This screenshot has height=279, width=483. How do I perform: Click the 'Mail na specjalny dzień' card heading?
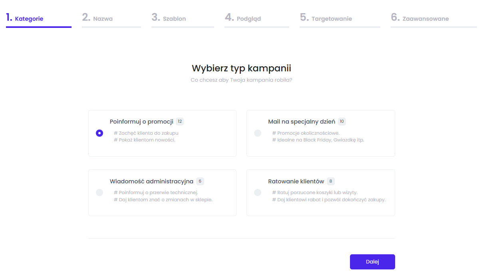click(x=302, y=122)
